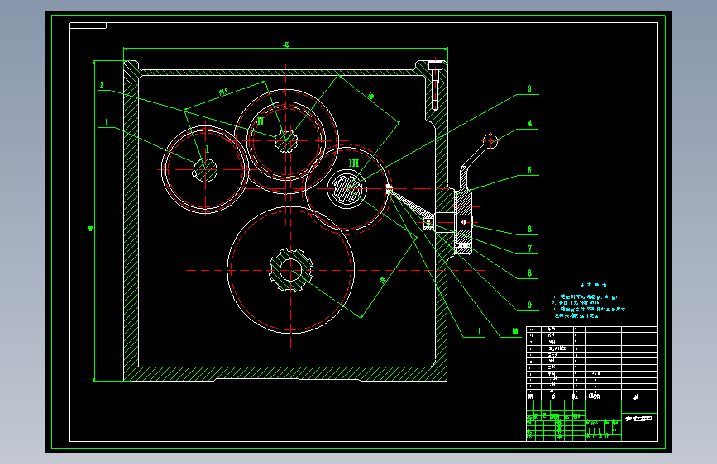Screen dimensions: 717x464
Task: Click part callout number 3
Action: (529, 88)
